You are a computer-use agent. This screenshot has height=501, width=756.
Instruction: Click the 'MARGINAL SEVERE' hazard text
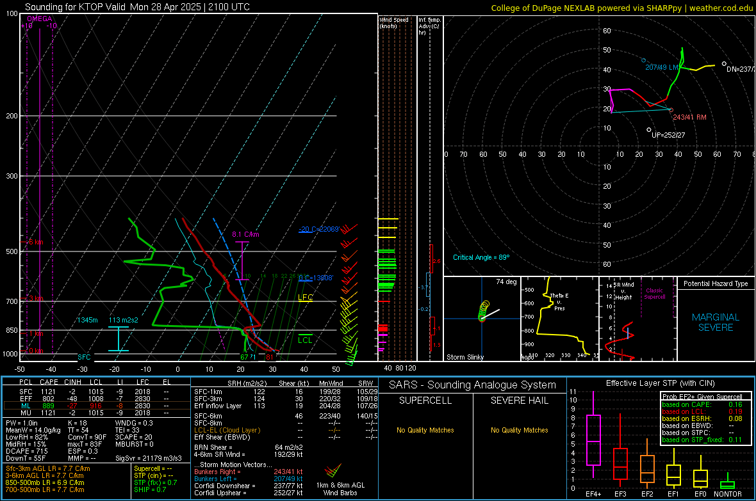click(716, 322)
